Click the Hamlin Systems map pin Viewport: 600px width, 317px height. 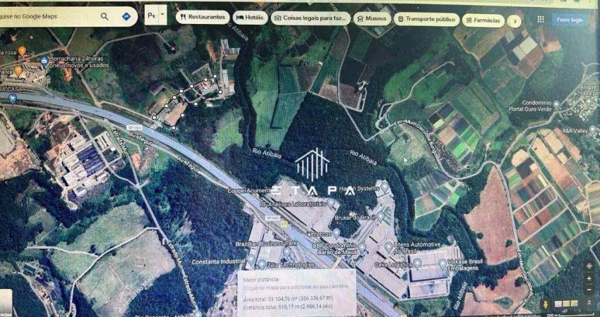point(385,187)
